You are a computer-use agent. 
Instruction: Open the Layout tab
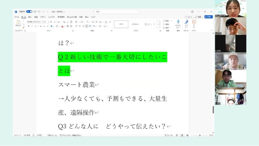51,17
